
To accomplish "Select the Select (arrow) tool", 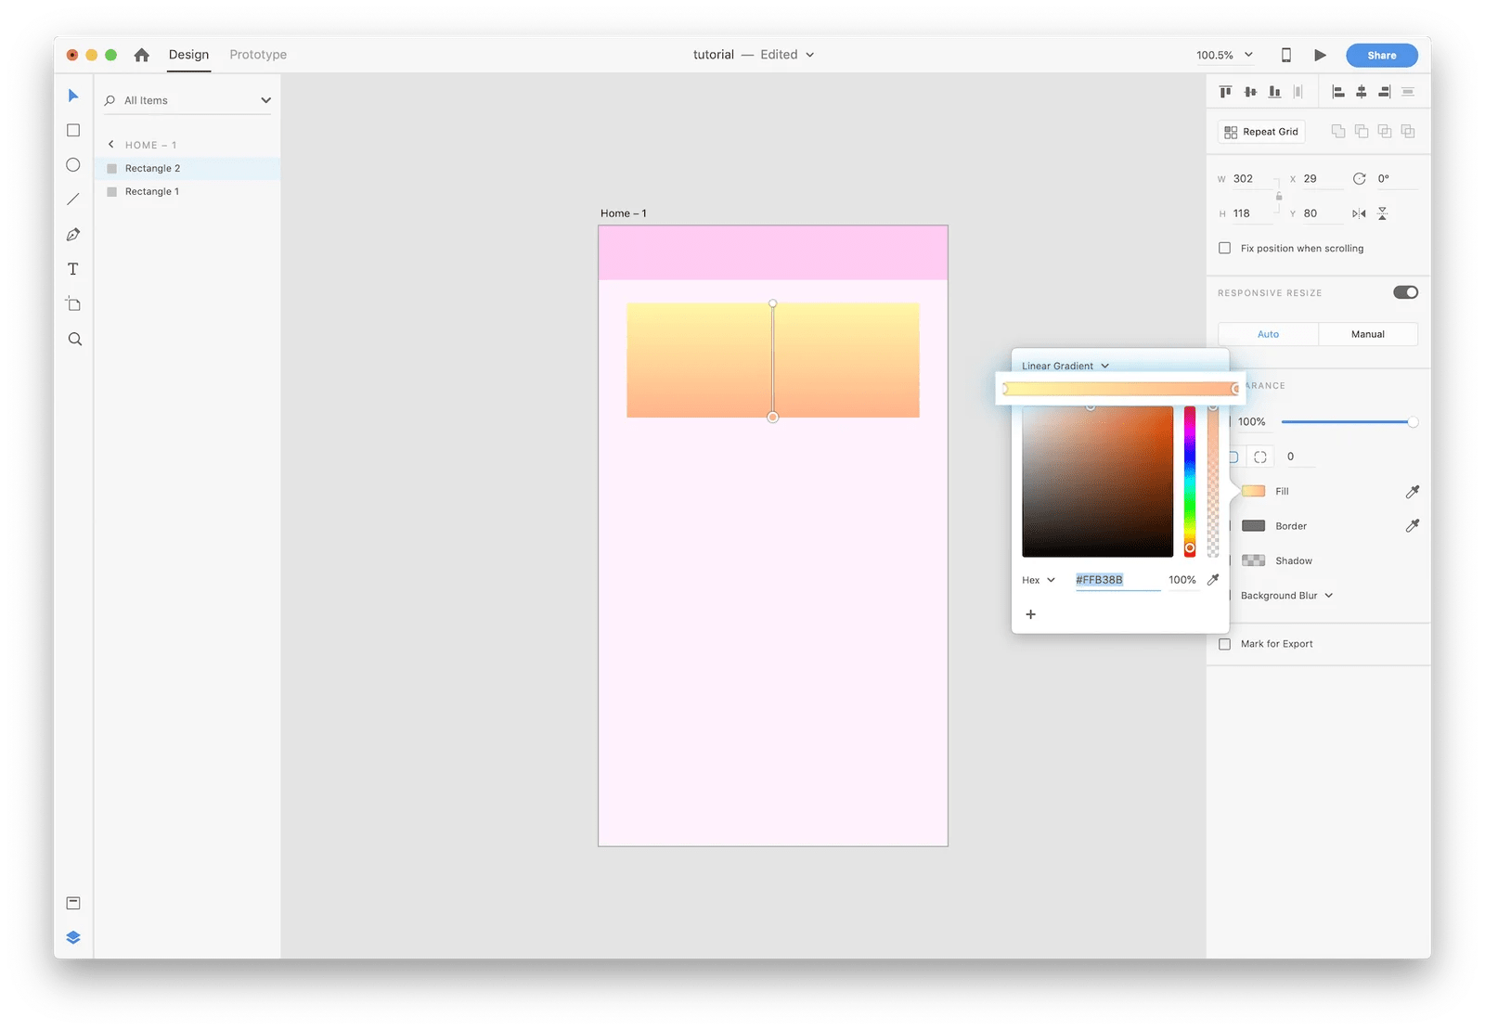I will (73, 96).
